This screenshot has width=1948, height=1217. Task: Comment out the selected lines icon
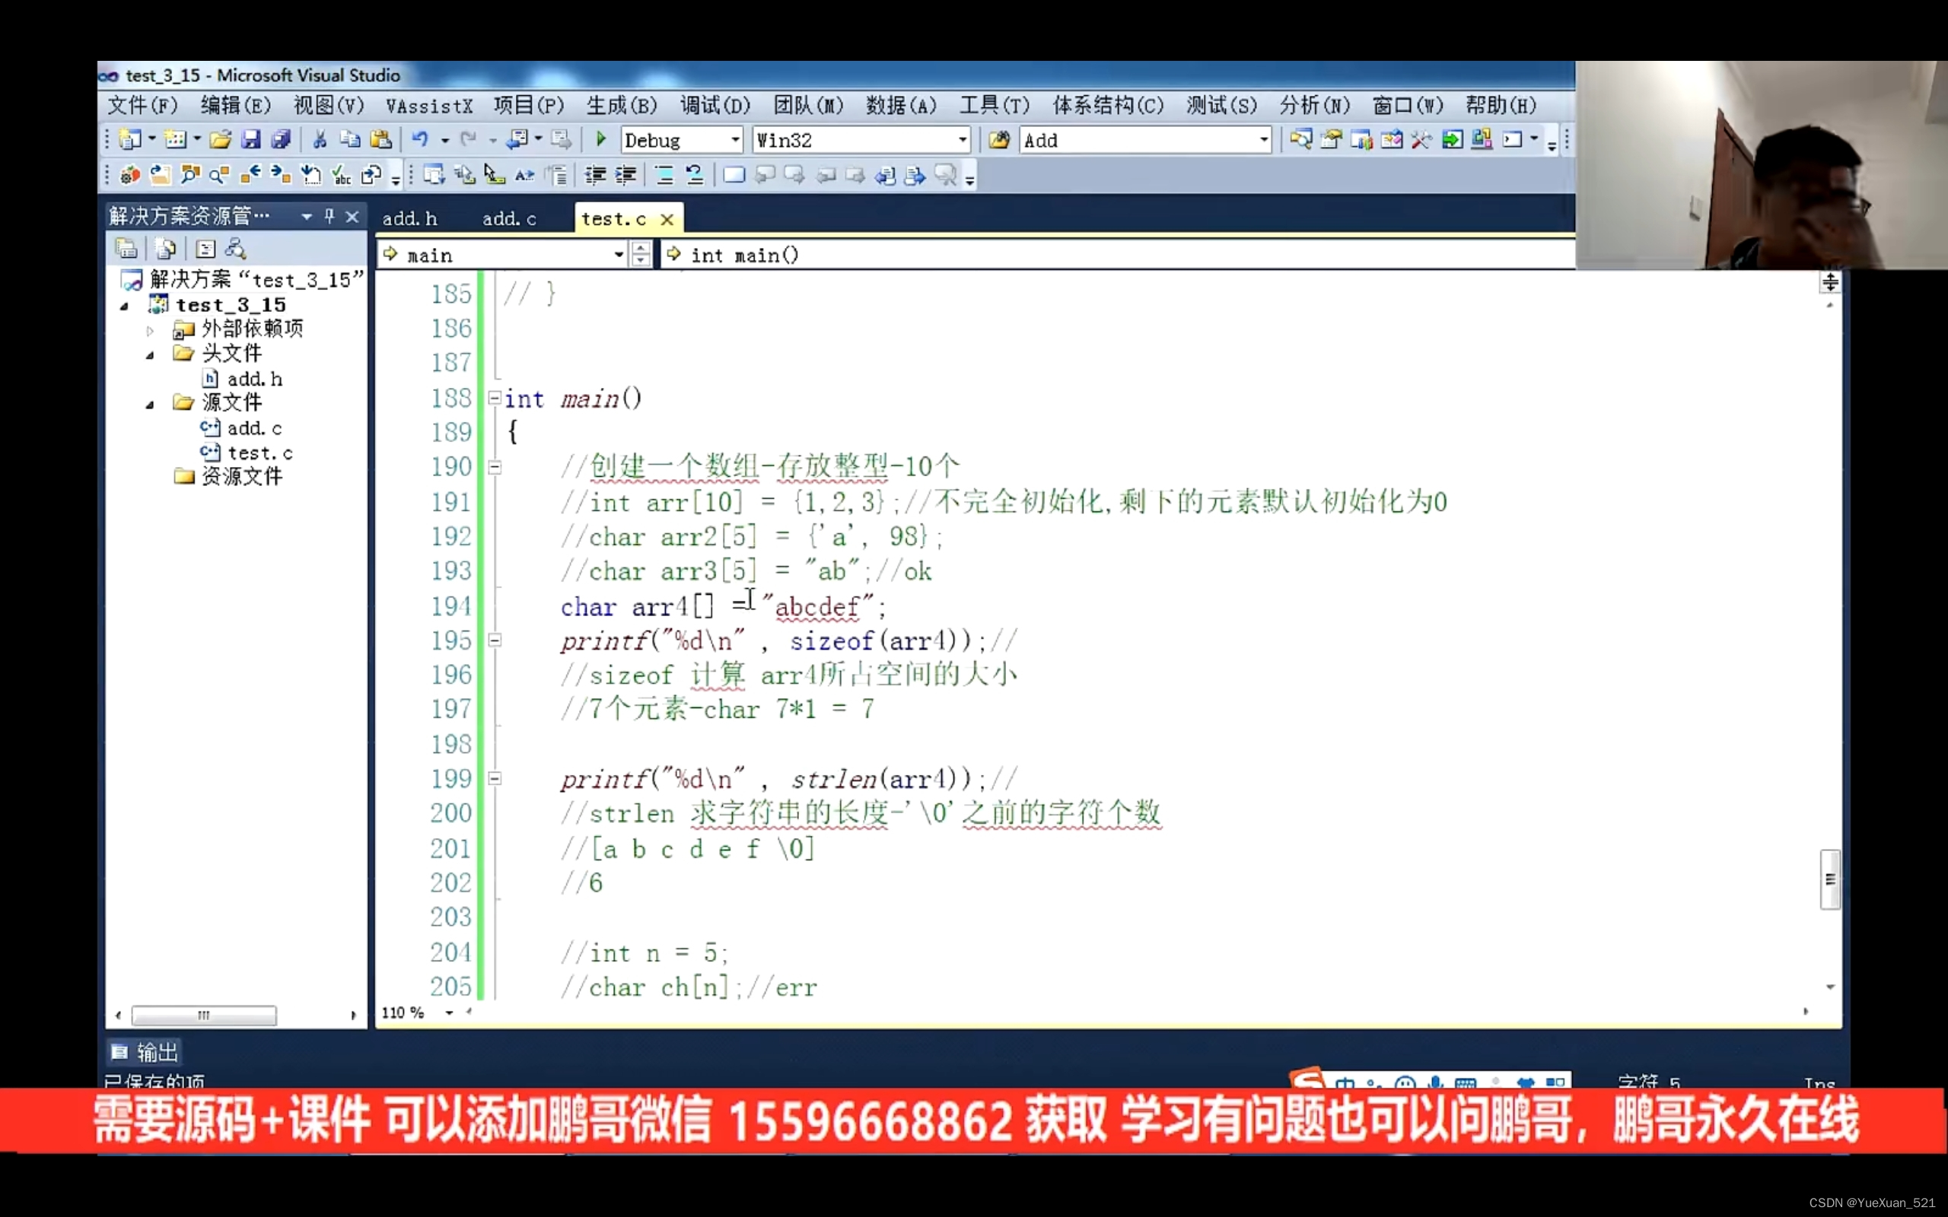click(x=664, y=175)
